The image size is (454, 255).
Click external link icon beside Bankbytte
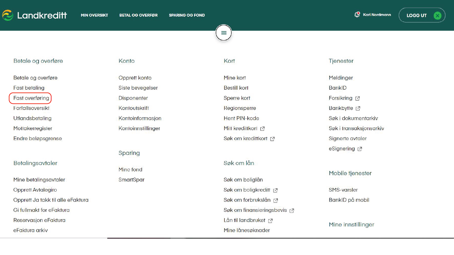click(x=358, y=108)
